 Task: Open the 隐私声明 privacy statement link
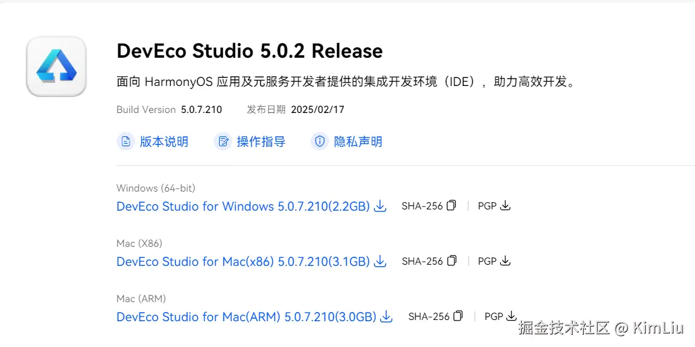[358, 142]
